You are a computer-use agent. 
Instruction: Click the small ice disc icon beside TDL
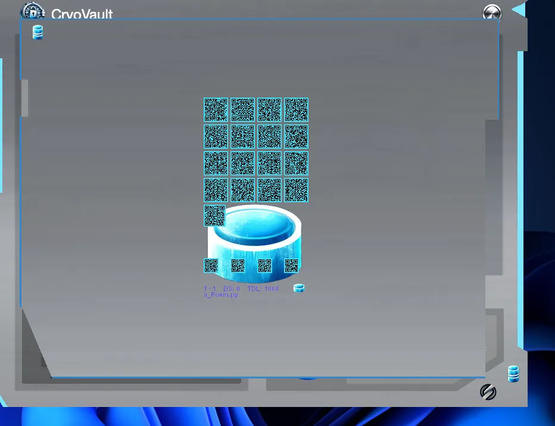(299, 289)
